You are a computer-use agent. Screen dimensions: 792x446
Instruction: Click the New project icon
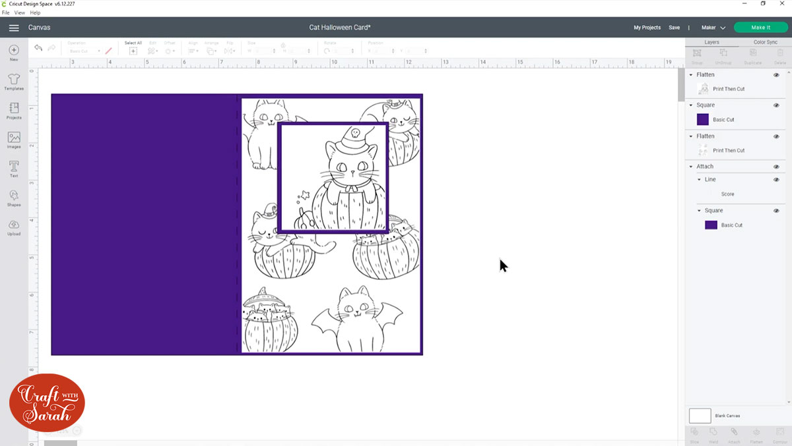tap(14, 53)
